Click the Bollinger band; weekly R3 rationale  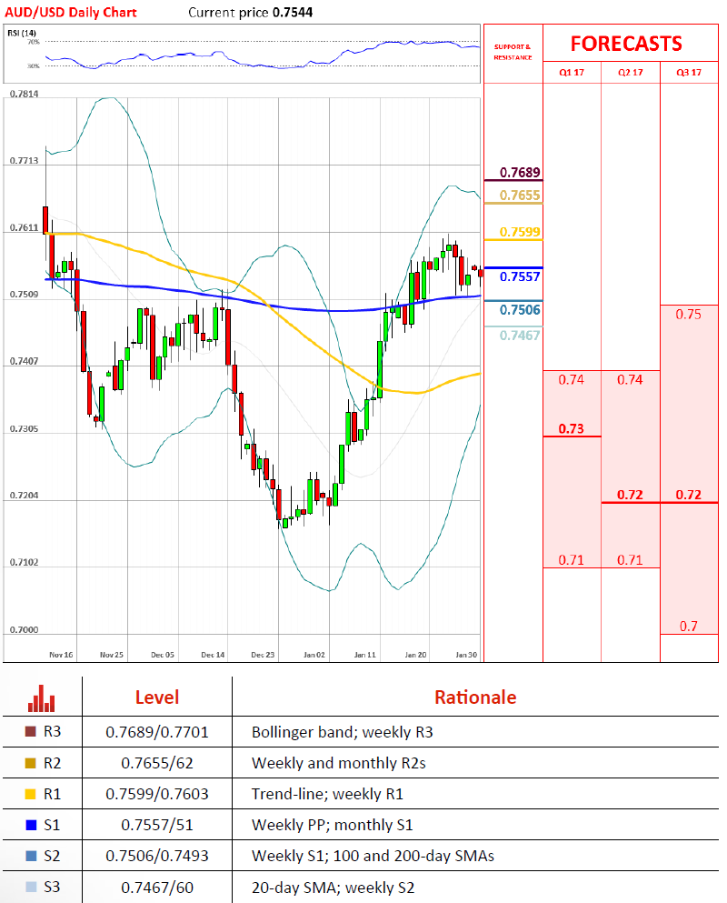pos(343,732)
